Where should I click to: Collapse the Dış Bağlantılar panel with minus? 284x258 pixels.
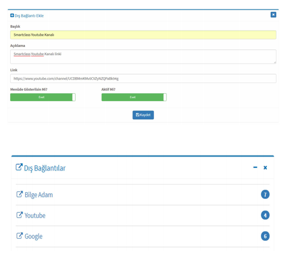[255, 167]
